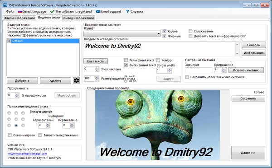The image size is (272, 168).
Task: Uncheck the Default watermark checkbox
Action: pyautogui.click(x=9, y=41)
